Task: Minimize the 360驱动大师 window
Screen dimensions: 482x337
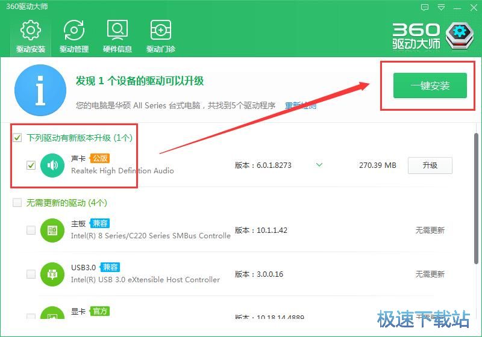Action: click(x=457, y=8)
